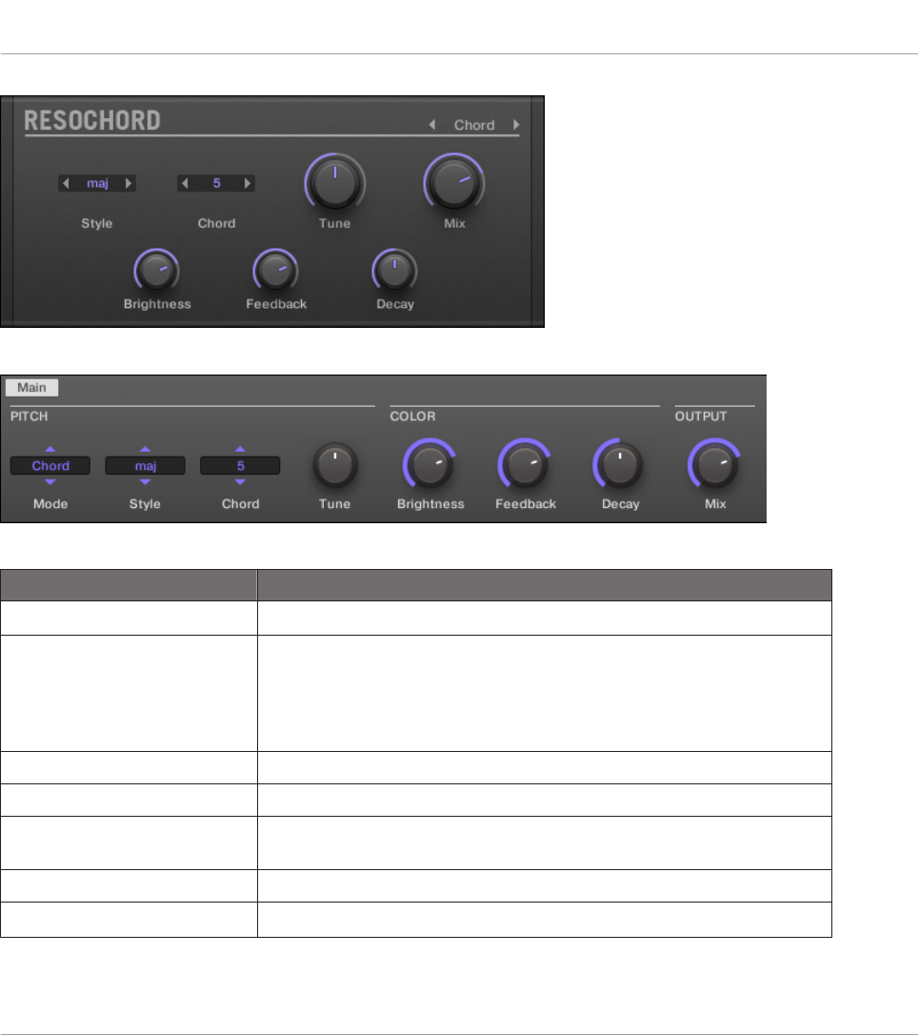Click the up arrow above the Style maj field
Viewport: 919px width, 1035px height.
point(145,449)
